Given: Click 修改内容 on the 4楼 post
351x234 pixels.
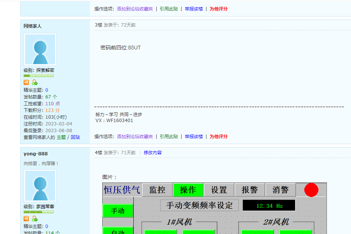Looking at the screenshot, I should 153,153.
